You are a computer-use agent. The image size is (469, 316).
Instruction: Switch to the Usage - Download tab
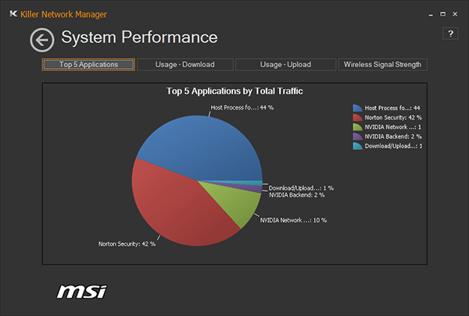pos(184,64)
